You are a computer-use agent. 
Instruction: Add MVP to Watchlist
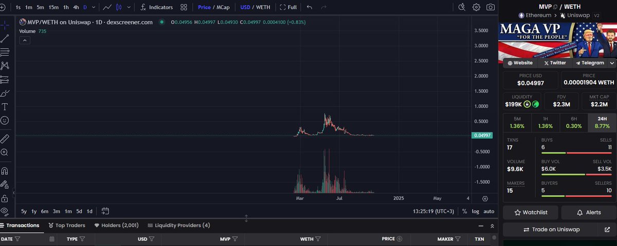(x=531, y=212)
